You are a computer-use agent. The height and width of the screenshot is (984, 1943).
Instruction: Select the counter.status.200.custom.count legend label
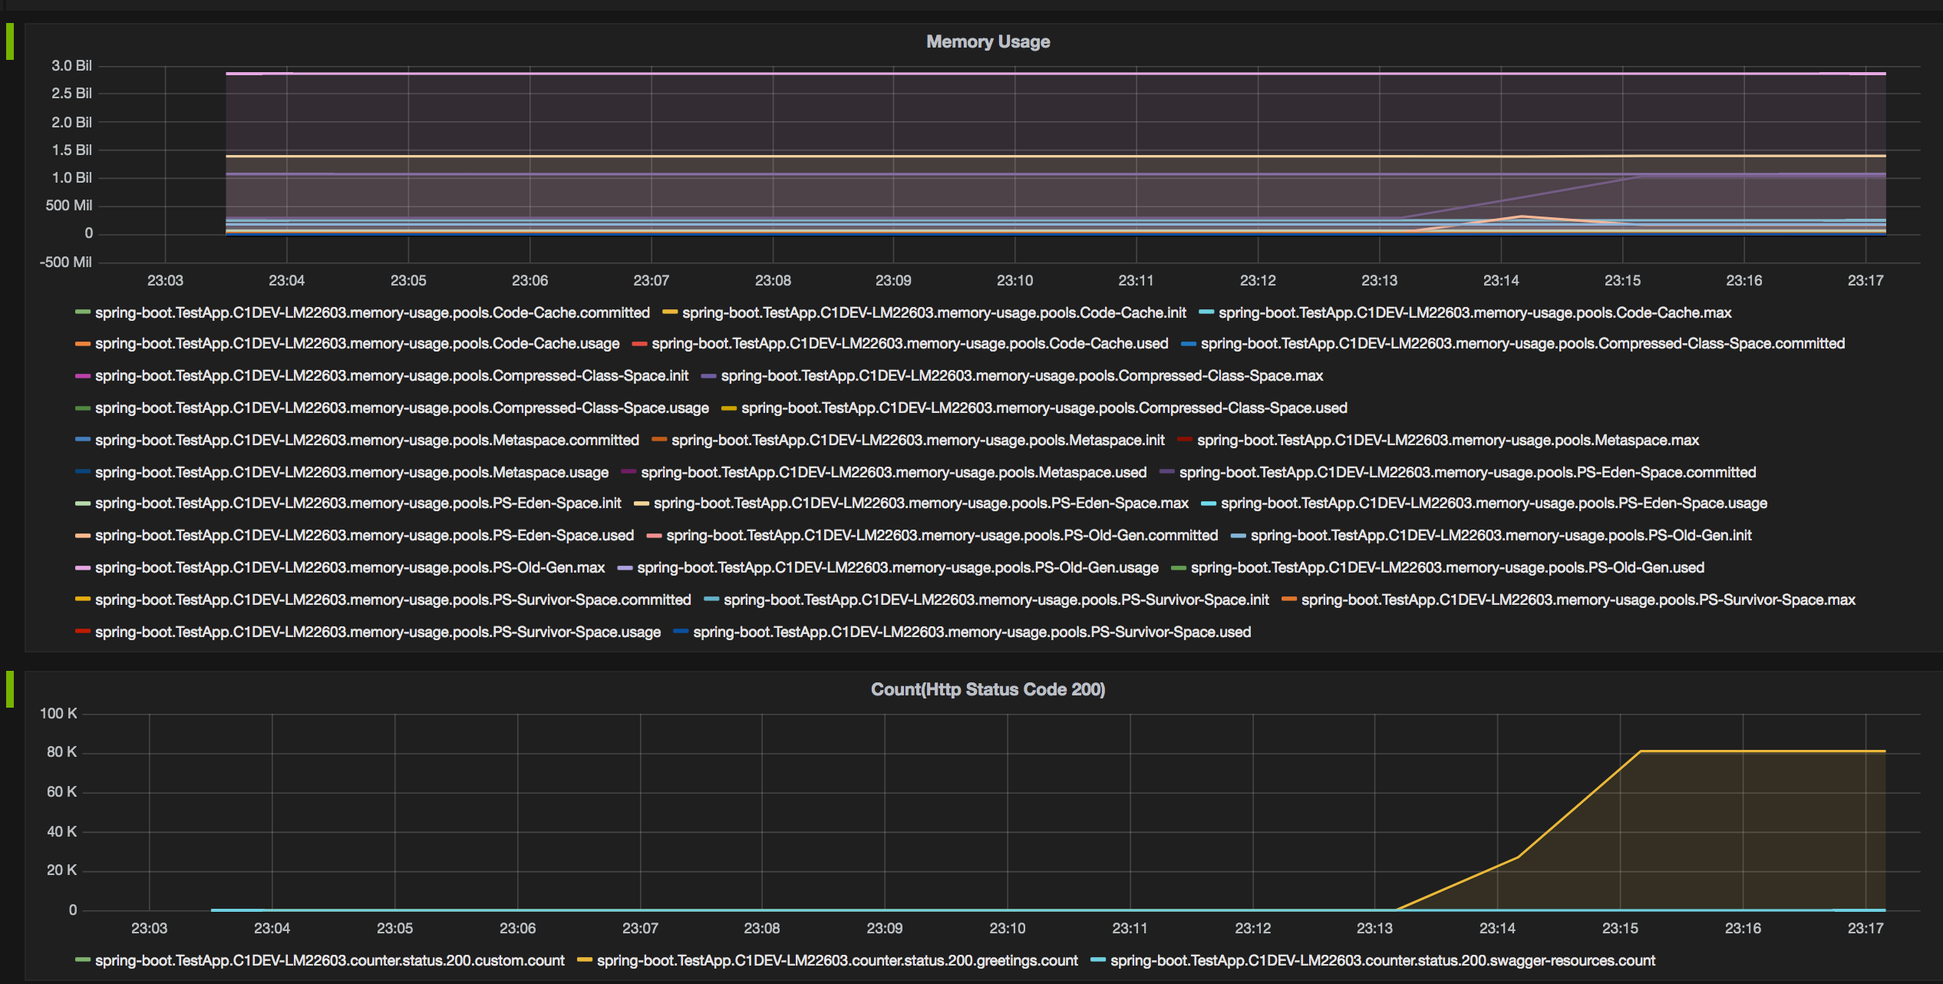pos(330,961)
